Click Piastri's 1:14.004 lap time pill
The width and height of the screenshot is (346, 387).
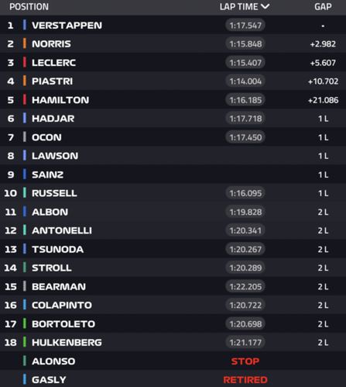(245, 81)
